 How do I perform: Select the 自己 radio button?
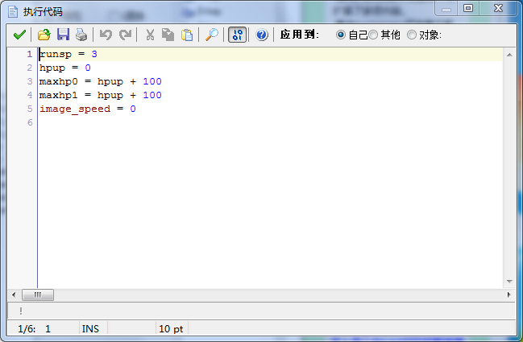click(341, 35)
